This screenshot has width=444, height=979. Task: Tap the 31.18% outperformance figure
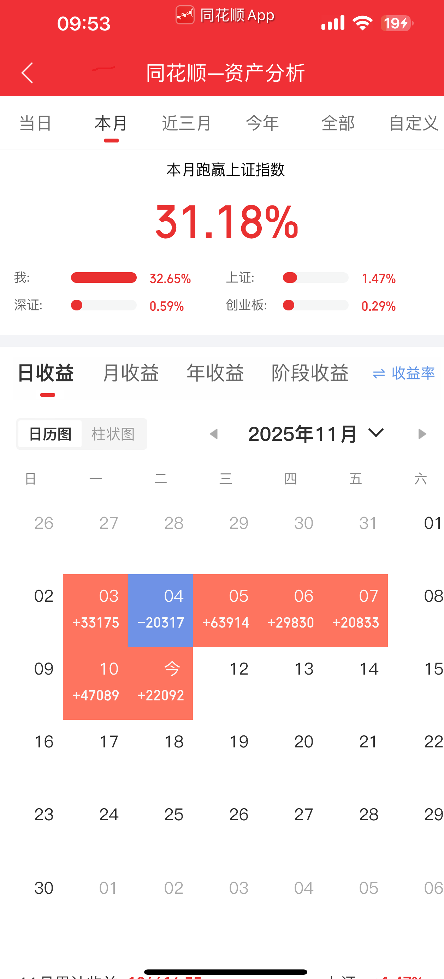tap(226, 222)
